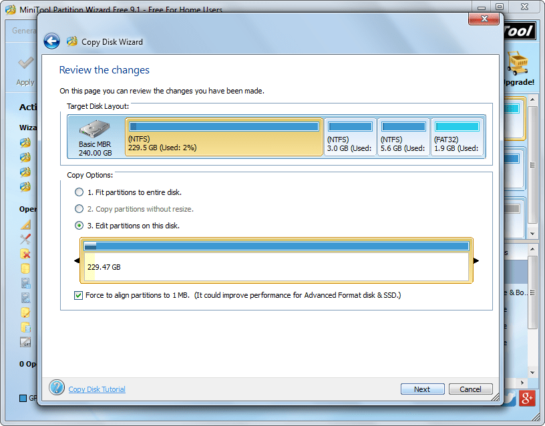Open the Google+ icon at bottom right
Image resolution: width=545 pixels, height=426 pixels.
[527, 398]
